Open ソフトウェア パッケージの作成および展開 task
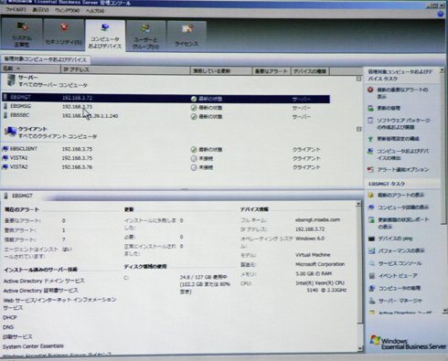This screenshot has width=448, height=361. click(x=399, y=123)
